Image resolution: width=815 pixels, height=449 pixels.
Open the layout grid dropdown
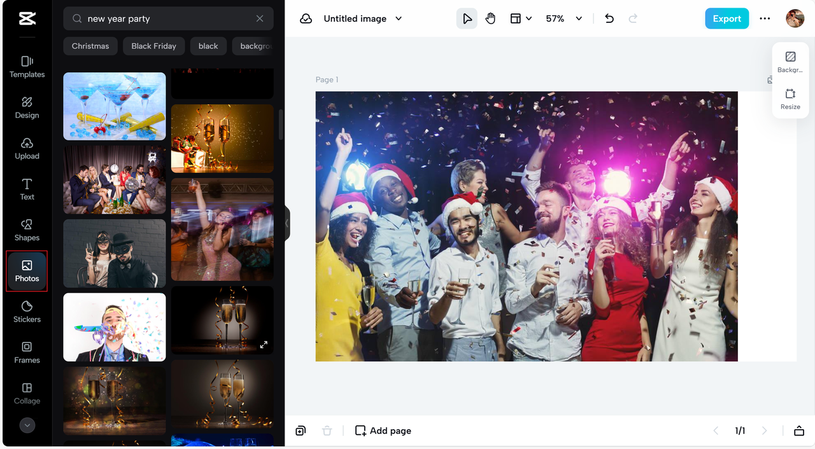[521, 18]
